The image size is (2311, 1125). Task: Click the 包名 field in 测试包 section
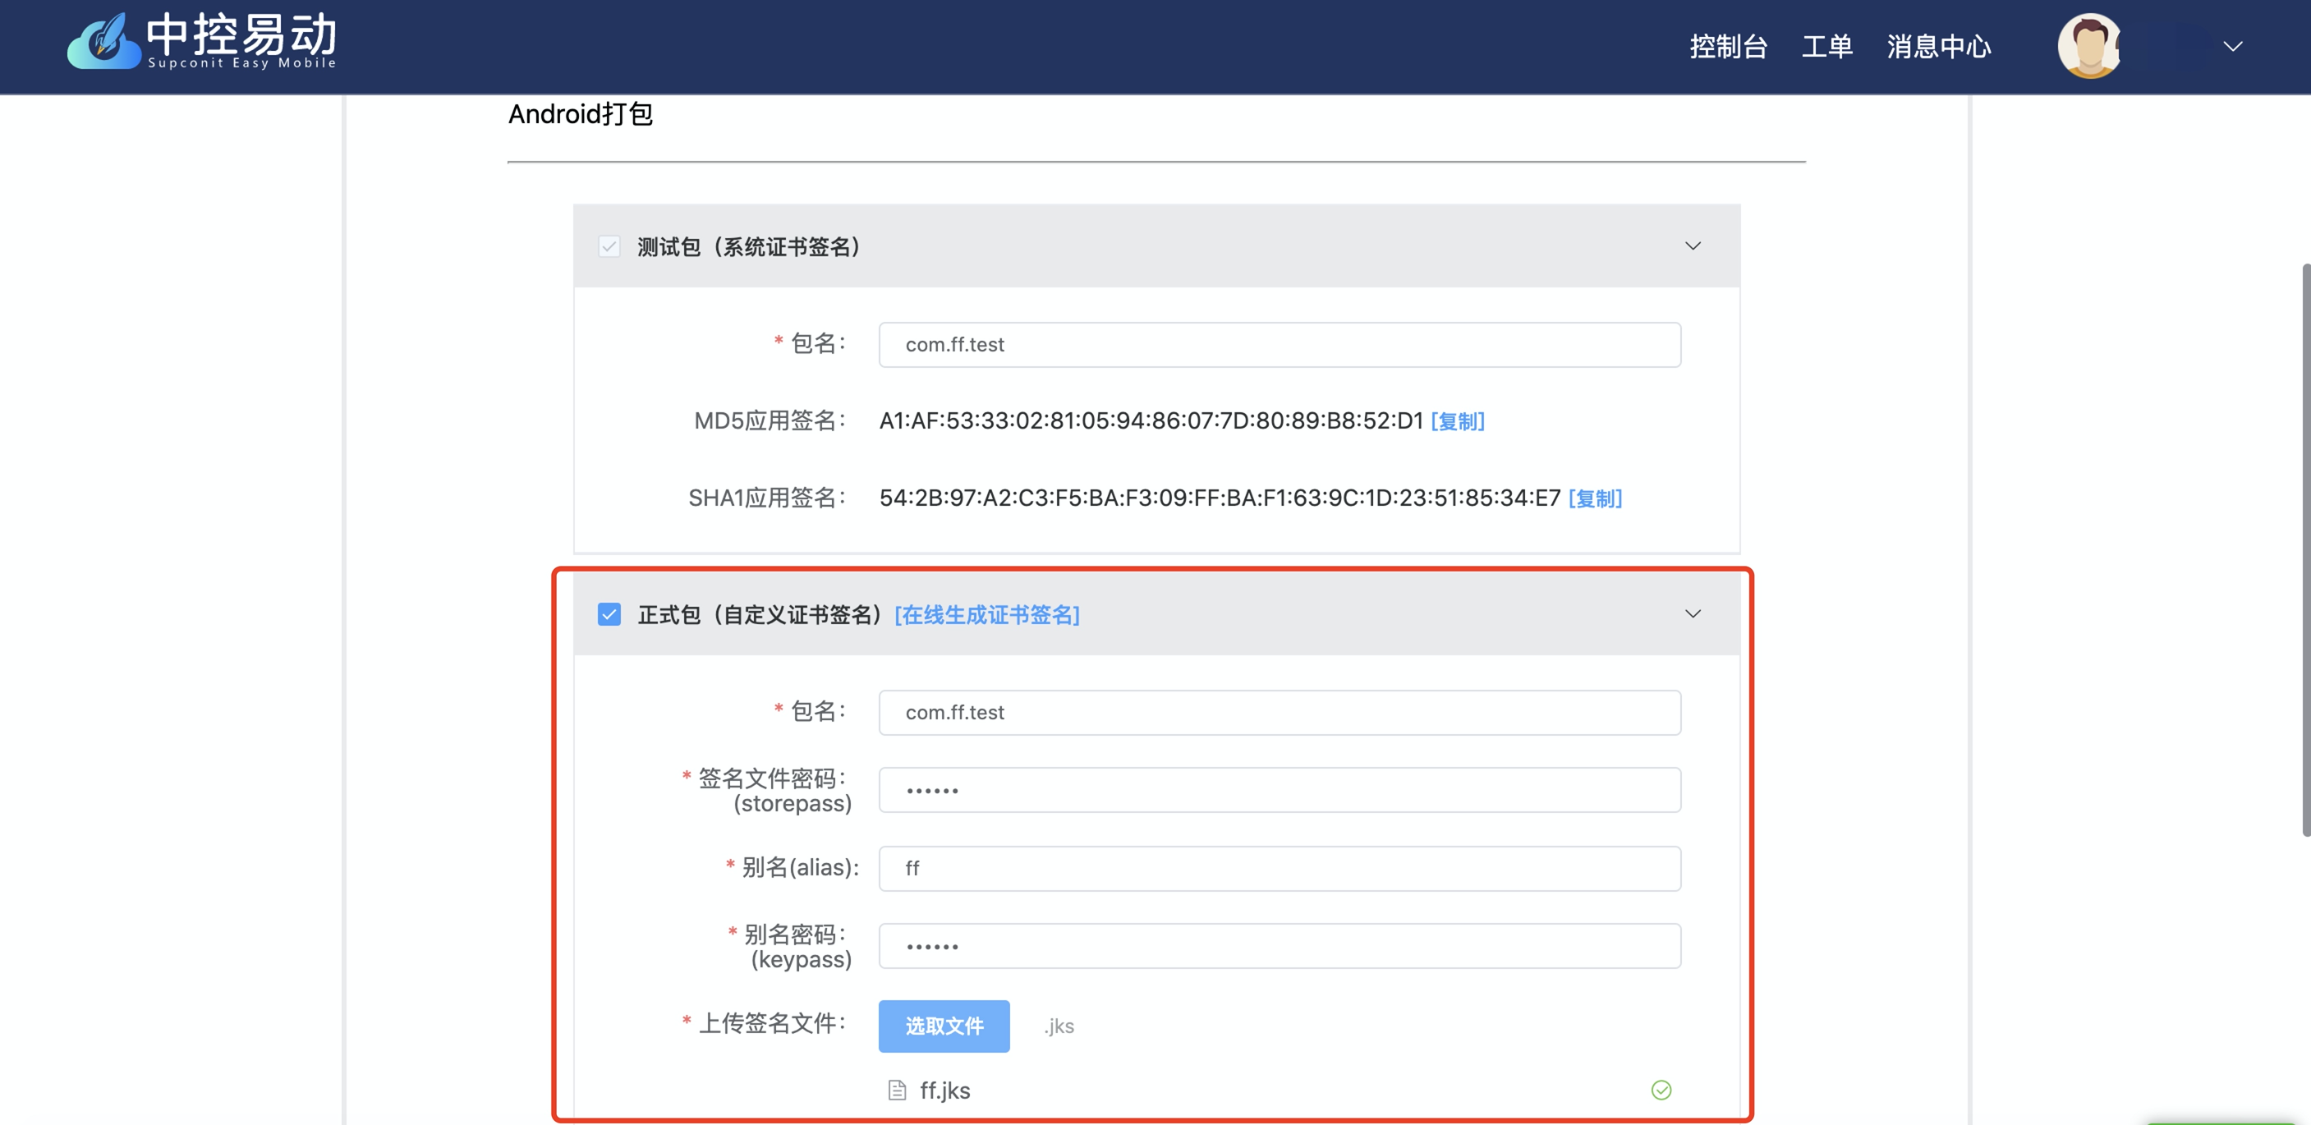(1280, 345)
